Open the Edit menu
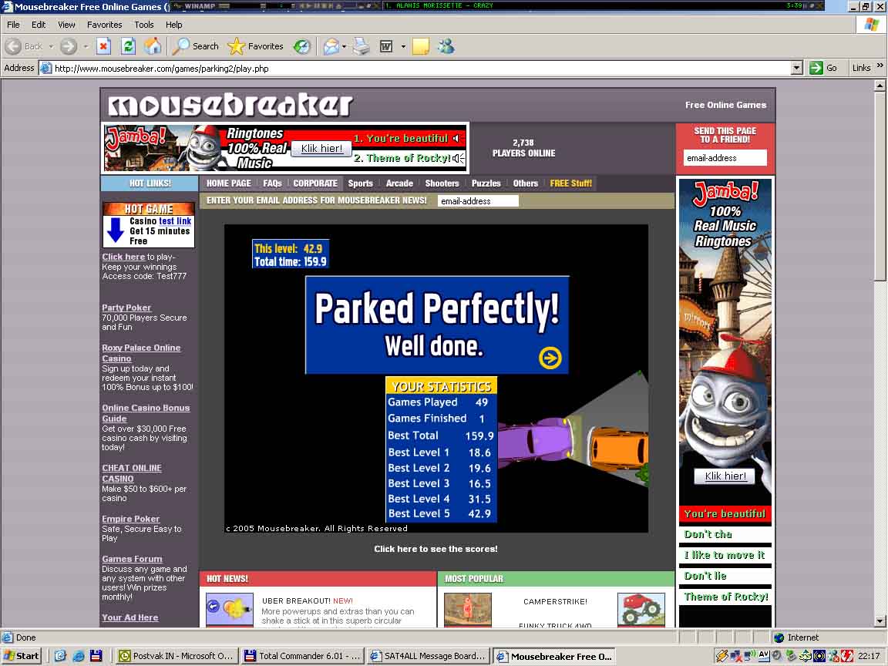Screen dimensions: 888x666 (x=39, y=25)
